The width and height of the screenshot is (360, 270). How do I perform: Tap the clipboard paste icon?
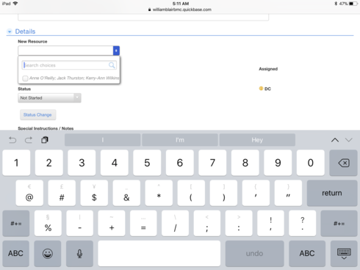[45, 140]
